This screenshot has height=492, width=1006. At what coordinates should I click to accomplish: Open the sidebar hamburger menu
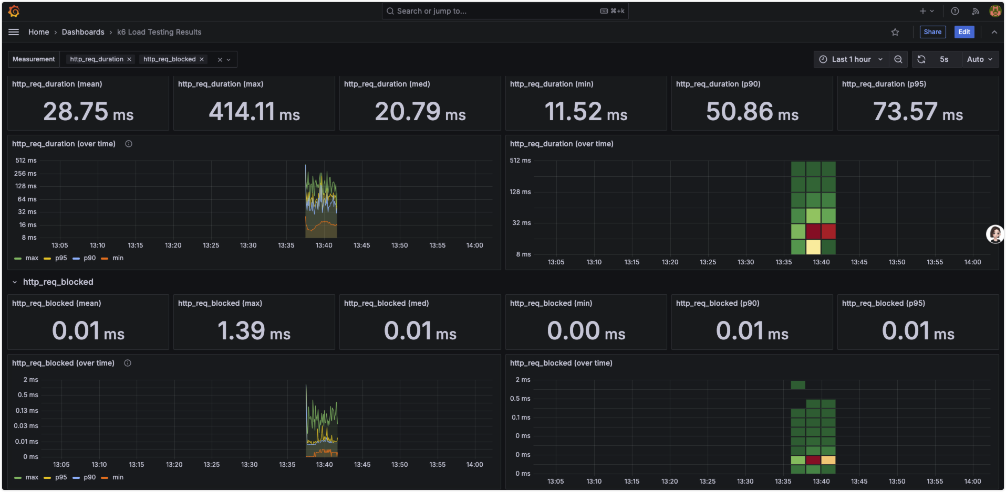[14, 32]
